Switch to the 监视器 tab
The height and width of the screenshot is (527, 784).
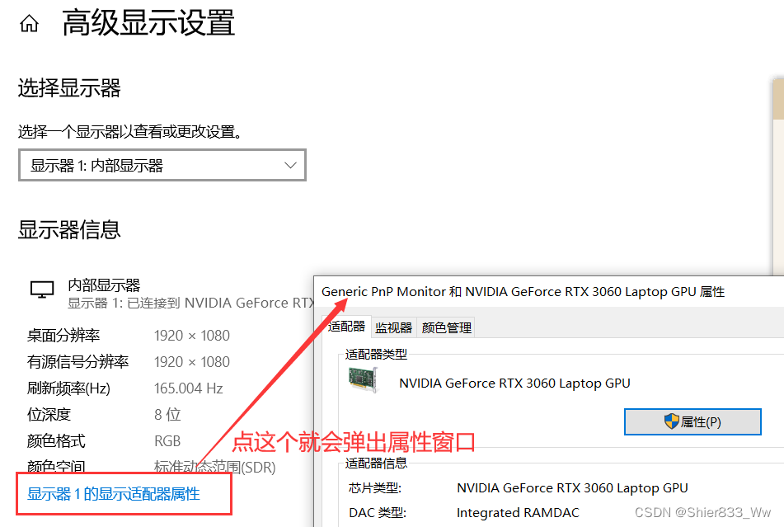click(393, 328)
